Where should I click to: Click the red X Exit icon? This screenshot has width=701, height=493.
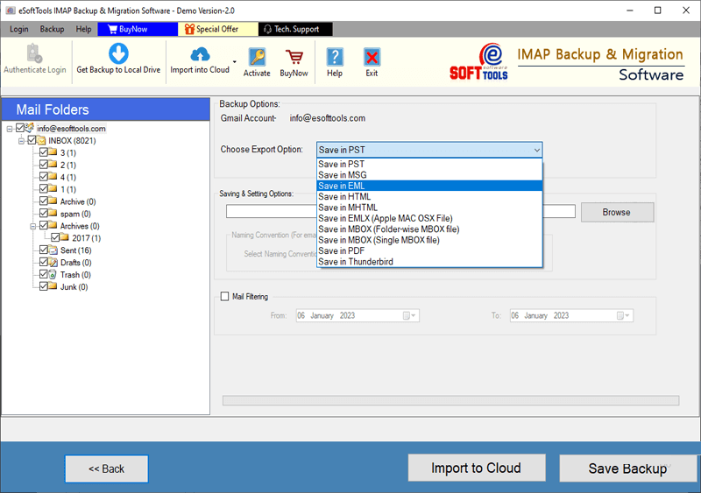click(x=372, y=57)
